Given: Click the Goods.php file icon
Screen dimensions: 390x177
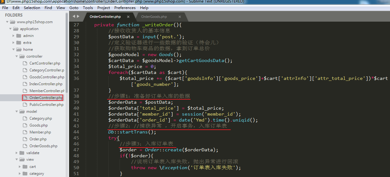Looking at the screenshot, I should click(25, 125).
